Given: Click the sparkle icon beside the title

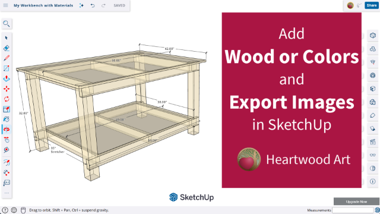Looking at the screenshot, I should pos(81,5).
